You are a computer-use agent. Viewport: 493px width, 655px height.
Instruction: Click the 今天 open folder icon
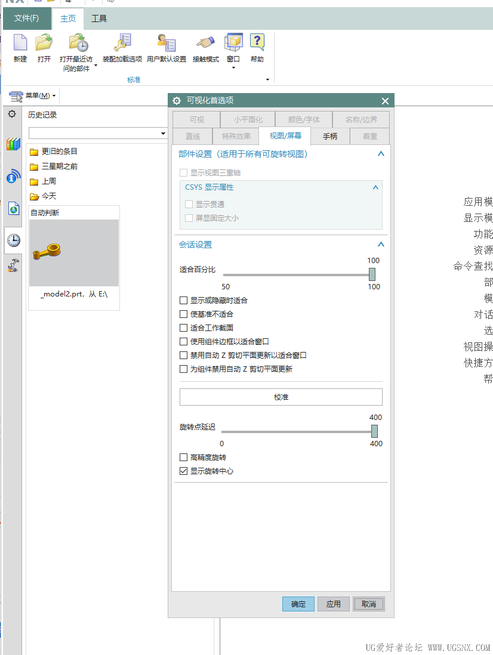34,197
